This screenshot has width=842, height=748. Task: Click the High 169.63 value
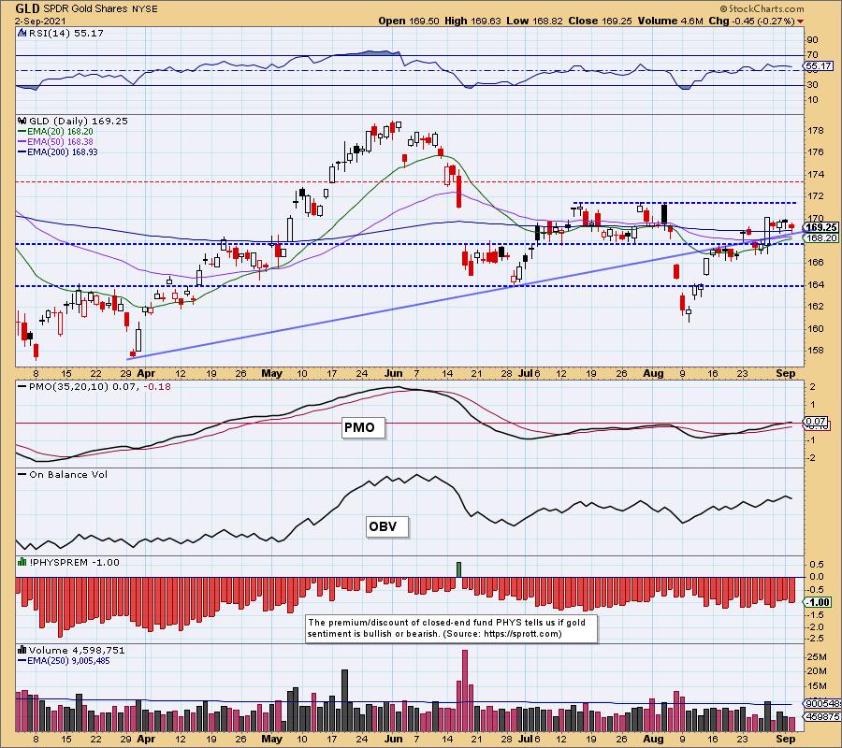[472, 21]
